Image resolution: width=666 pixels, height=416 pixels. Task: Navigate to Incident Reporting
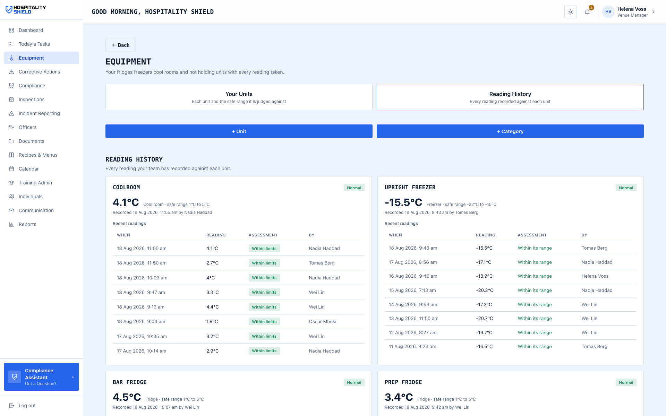[42, 113]
